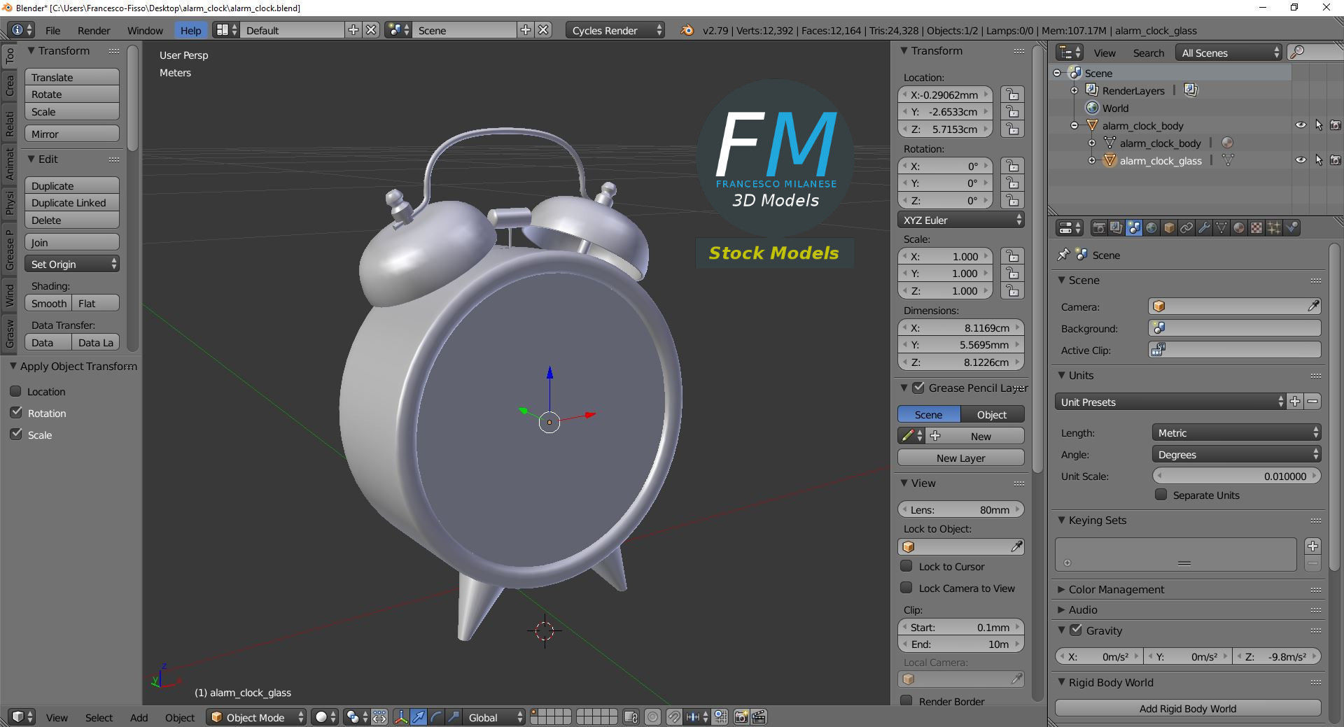
Task: Open the Global orientation dropdown
Action: point(494,717)
